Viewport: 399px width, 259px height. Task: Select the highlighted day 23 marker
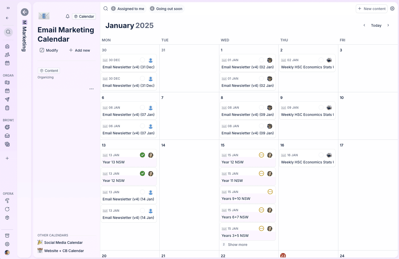point(283,256)
